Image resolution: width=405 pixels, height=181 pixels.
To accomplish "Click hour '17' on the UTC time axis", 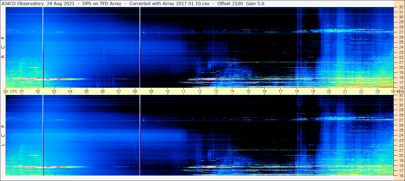I will point(281,91).
